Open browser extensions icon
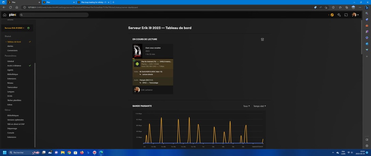This screenshot has width=371, height=156. point(333,7)
